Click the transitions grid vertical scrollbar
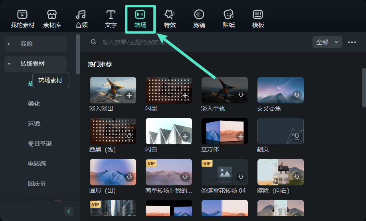The width and height of the screenshot is (366, 221). tap(364, 88)
